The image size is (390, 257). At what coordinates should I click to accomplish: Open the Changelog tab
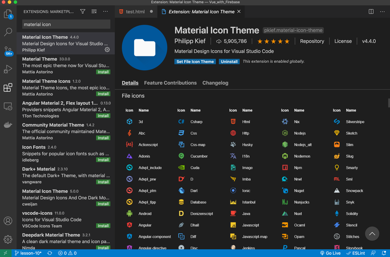coord(215,83)
